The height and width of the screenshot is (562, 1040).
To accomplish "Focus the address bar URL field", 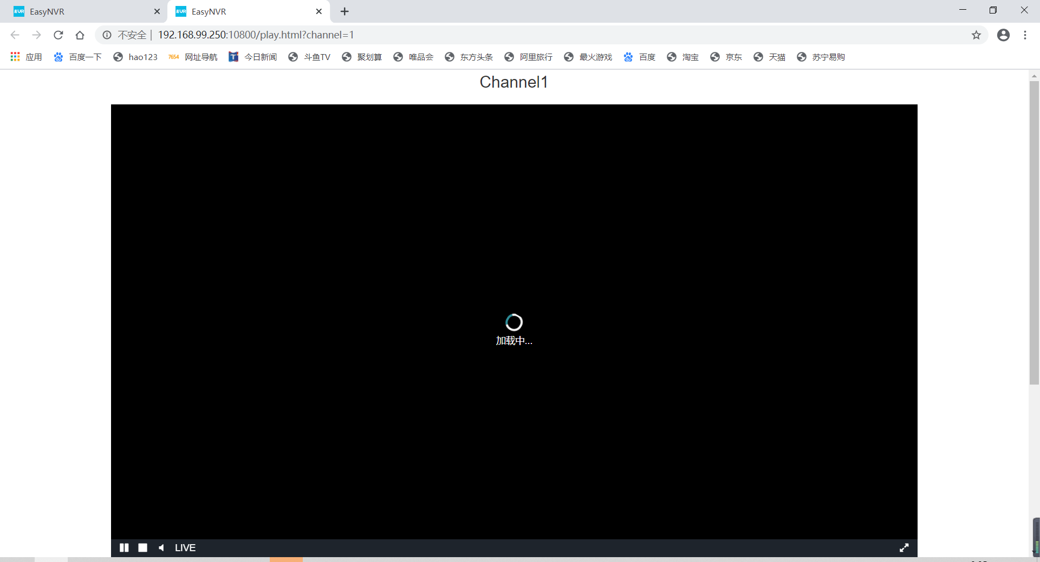I will [x=542, y=35].
